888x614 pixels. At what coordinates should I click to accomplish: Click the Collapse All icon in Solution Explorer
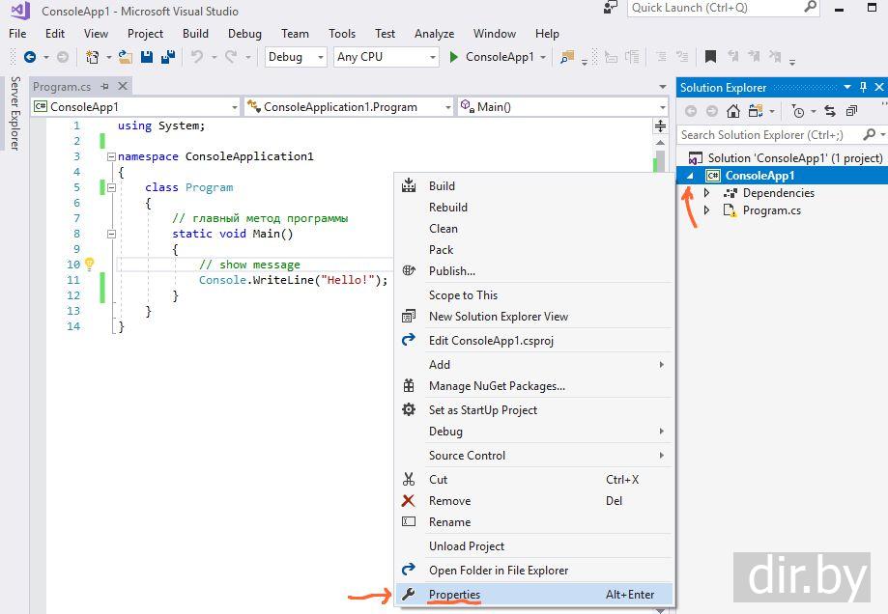tap(851, 111)
